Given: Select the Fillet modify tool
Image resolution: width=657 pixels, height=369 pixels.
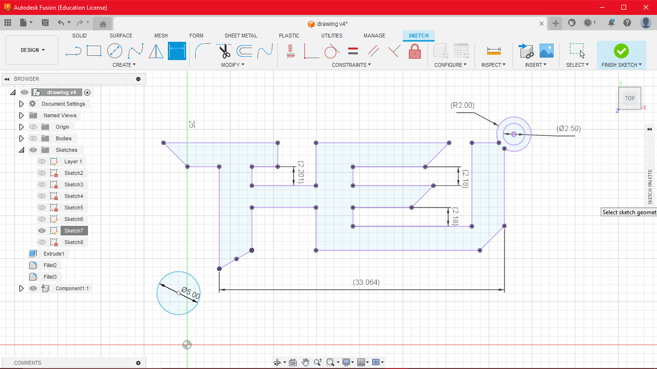Looking at the screenshot, I should tap(203, 50).
